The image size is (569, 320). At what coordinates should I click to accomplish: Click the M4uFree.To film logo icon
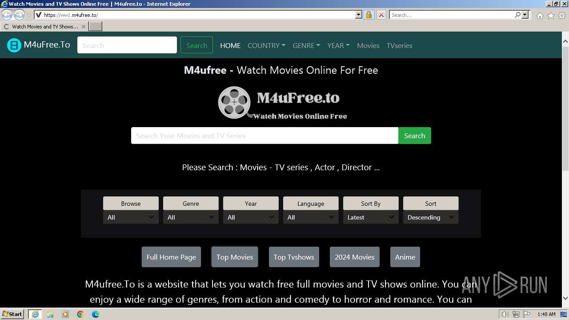coord(14,45)
